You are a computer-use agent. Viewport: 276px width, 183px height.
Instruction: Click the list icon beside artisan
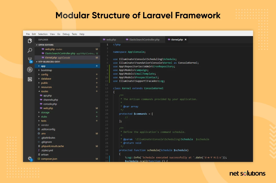(x=39, y=155)
